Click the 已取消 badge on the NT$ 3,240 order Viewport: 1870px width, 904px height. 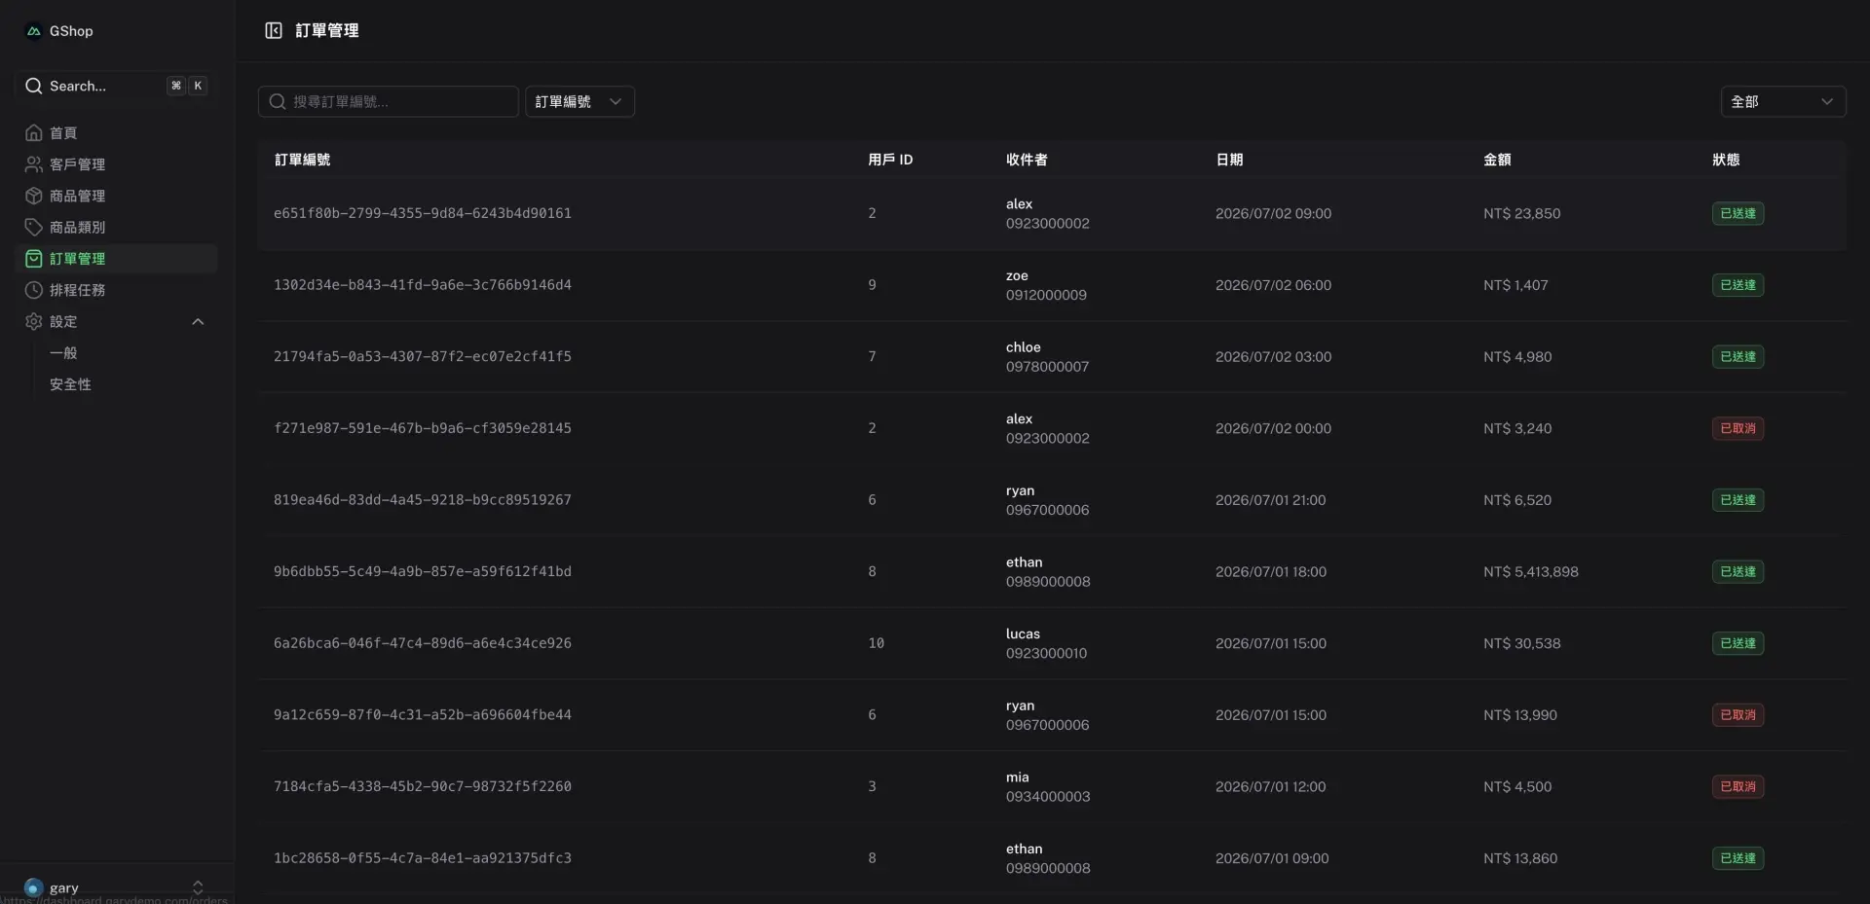pos(1738,428)
